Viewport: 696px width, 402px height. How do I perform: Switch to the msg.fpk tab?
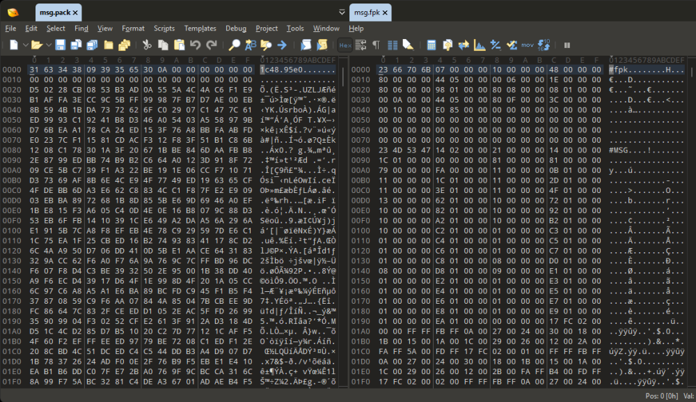coord(367,13)
